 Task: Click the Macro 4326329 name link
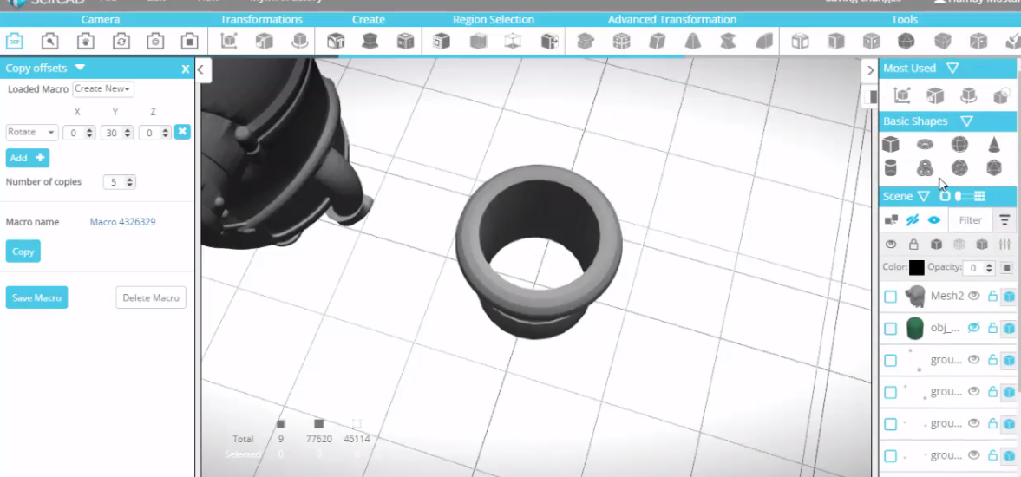(122, 222)
